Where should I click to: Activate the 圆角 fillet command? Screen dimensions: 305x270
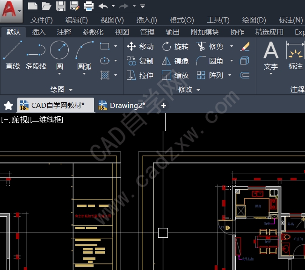(210, 61)
